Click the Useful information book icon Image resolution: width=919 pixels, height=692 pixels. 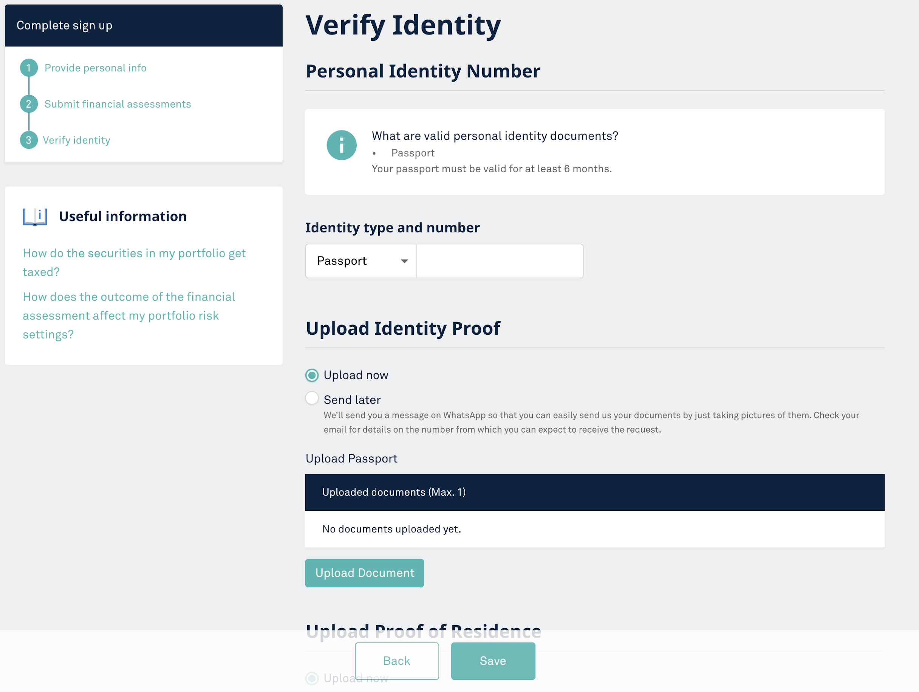[x=35, y=216]
